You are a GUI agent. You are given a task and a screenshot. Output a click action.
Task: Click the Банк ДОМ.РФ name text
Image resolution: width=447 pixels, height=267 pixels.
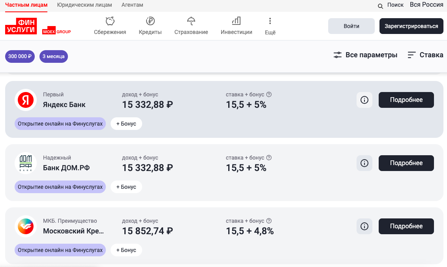coord(66,168)
